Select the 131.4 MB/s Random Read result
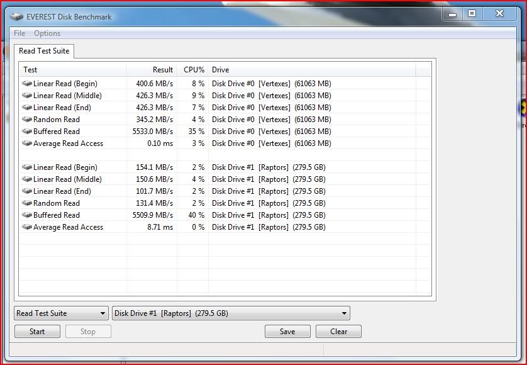This screenshot has height=365, width=527. tap(155, 203)
